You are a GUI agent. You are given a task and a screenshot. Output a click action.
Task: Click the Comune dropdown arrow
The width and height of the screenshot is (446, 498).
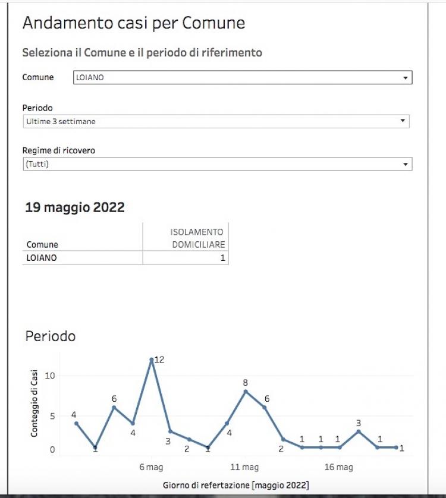pyautogui.click(x=405, y=78)
